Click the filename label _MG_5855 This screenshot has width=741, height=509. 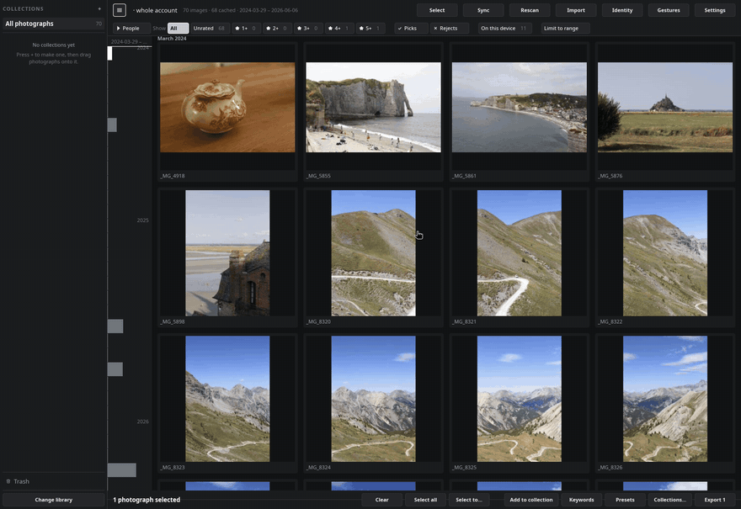click(x=318, y=176)
